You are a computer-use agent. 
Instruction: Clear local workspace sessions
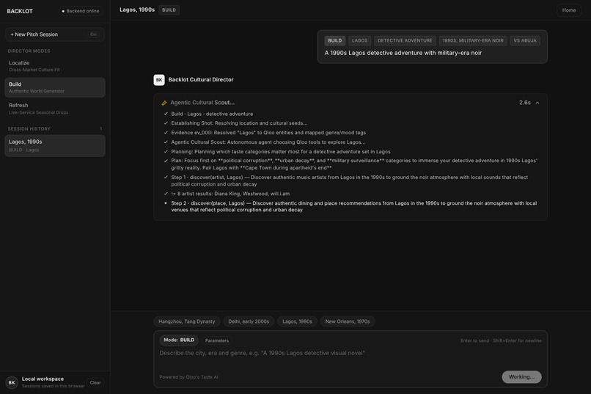(x=95, y=383)
